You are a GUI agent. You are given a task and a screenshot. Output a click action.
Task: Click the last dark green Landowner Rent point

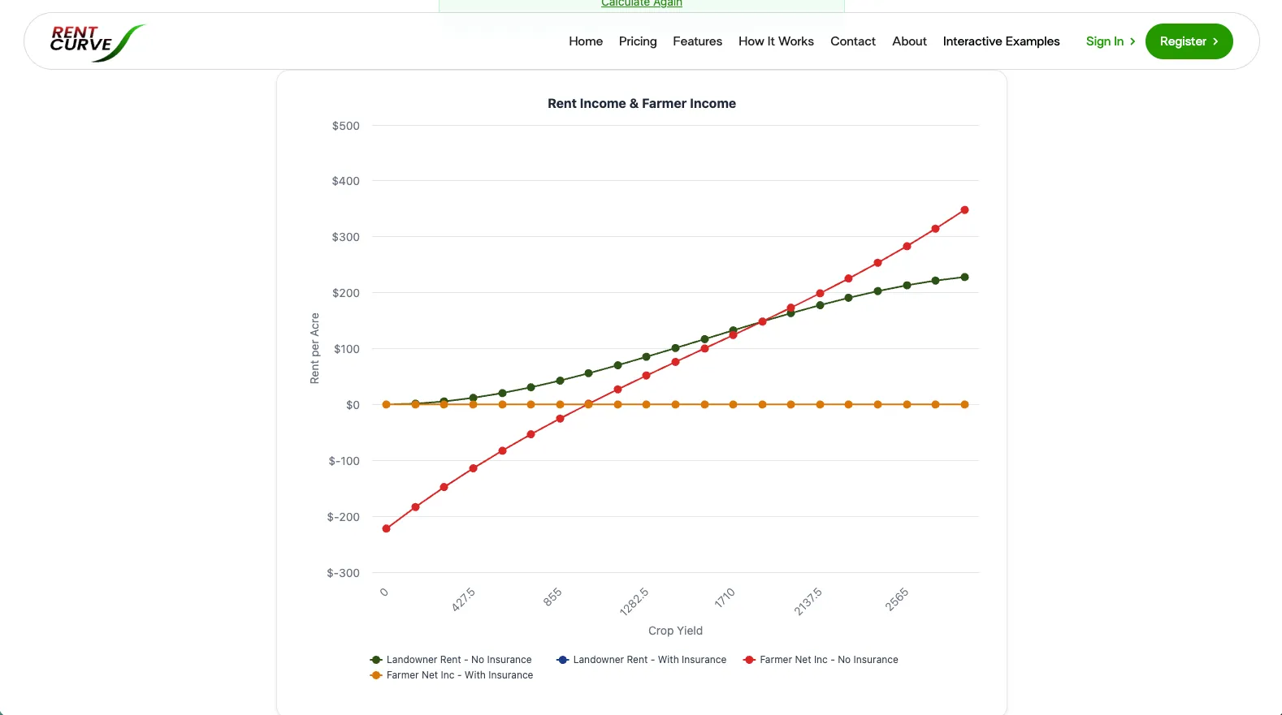[x=964, y=277]
